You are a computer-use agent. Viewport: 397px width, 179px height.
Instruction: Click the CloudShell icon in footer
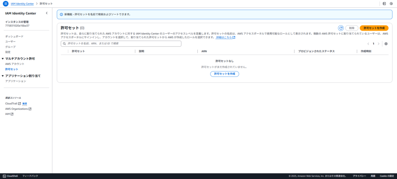pos(4,176)
